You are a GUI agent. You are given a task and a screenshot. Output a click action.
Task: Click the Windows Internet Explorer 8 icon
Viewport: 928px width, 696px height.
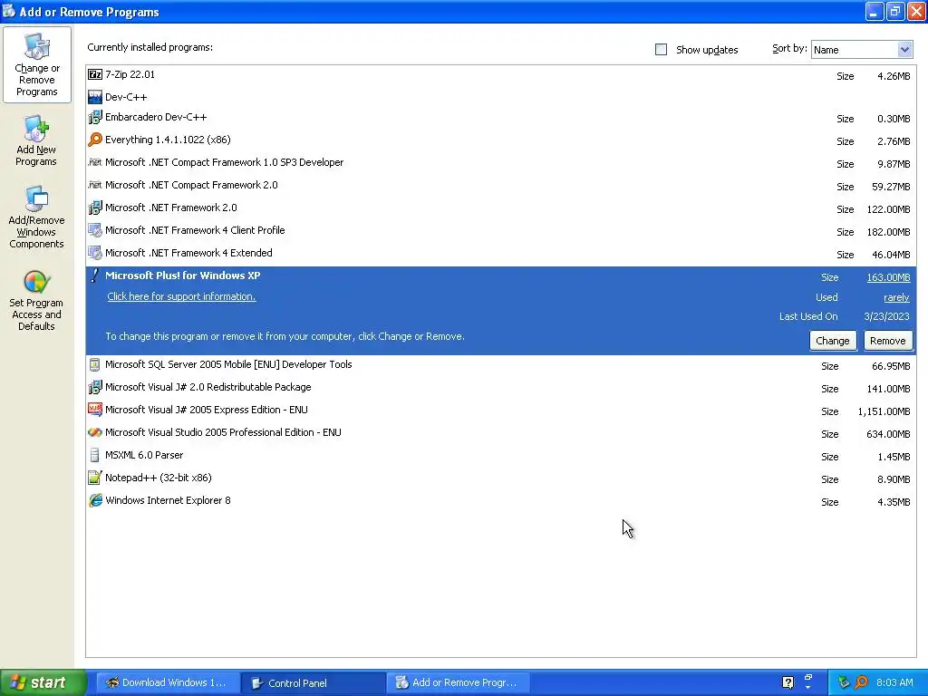pyautogui.click(x=94, y=500)
